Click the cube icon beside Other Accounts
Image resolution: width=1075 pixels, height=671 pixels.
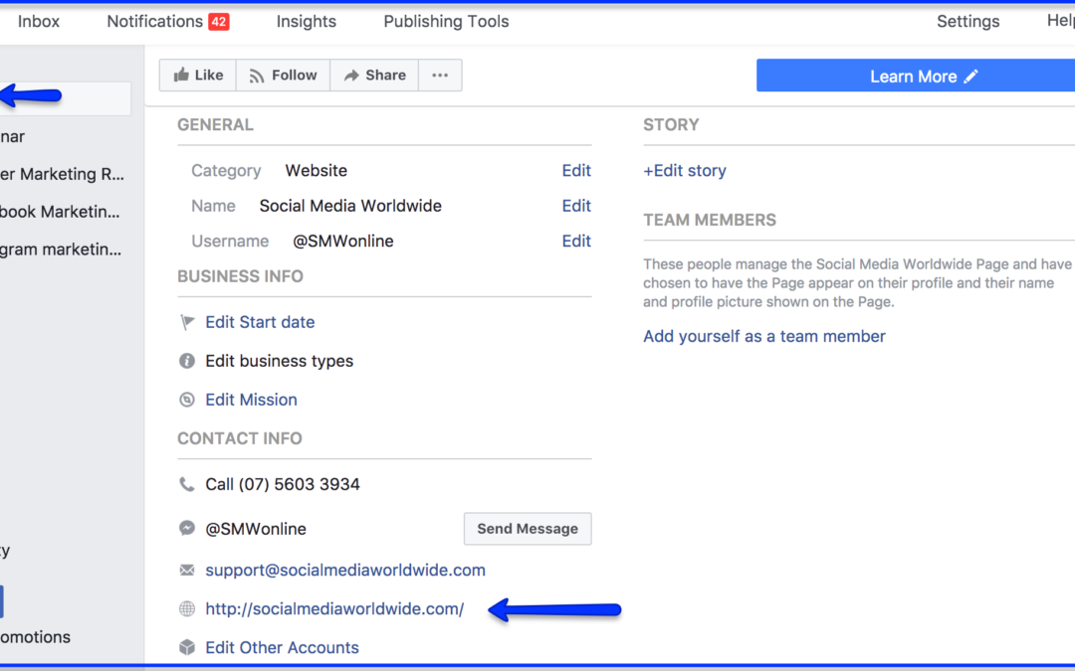[x=186, y=648]
